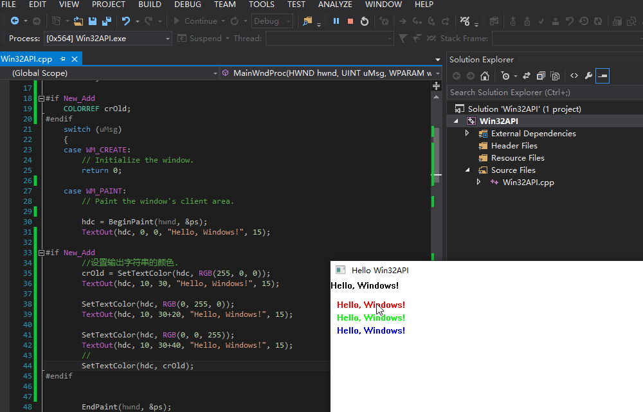The height and width of the screenshot is (412, 643).
Task: Click the Save All icon
Action: [106, 21]
